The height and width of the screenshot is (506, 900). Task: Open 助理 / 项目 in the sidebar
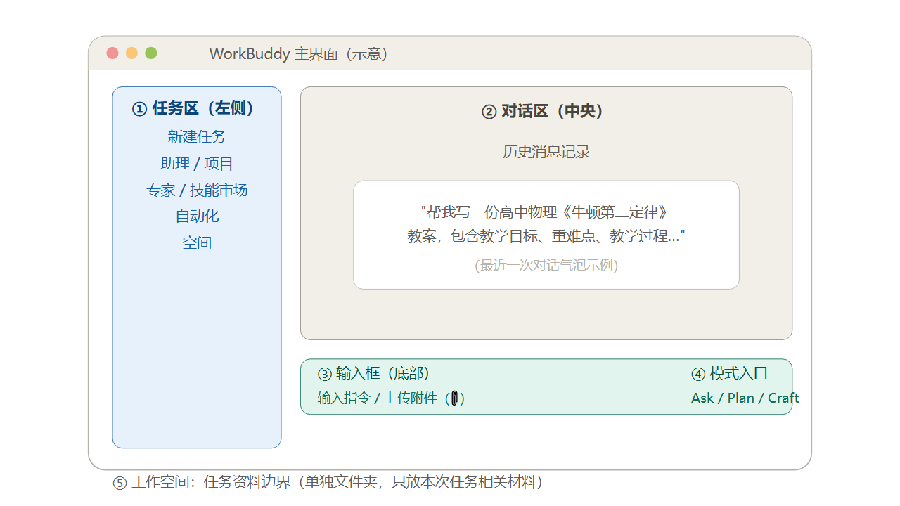[197, 164]
